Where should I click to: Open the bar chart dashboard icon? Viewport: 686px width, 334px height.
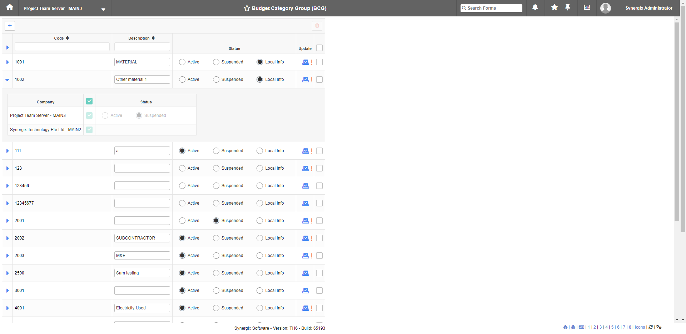click(587, 7)
